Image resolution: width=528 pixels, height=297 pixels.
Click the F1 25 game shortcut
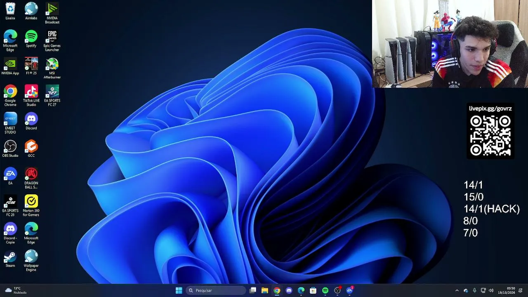[31, 66]
